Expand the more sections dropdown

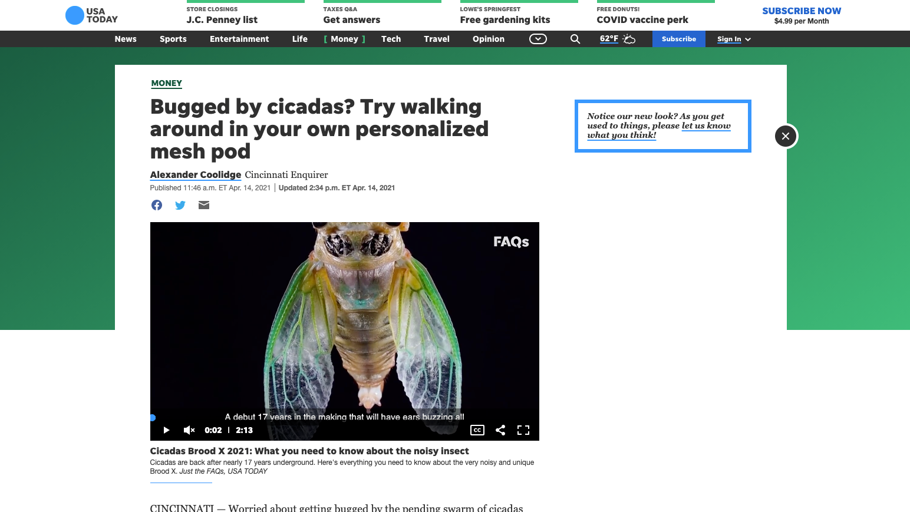click(538, 39)
